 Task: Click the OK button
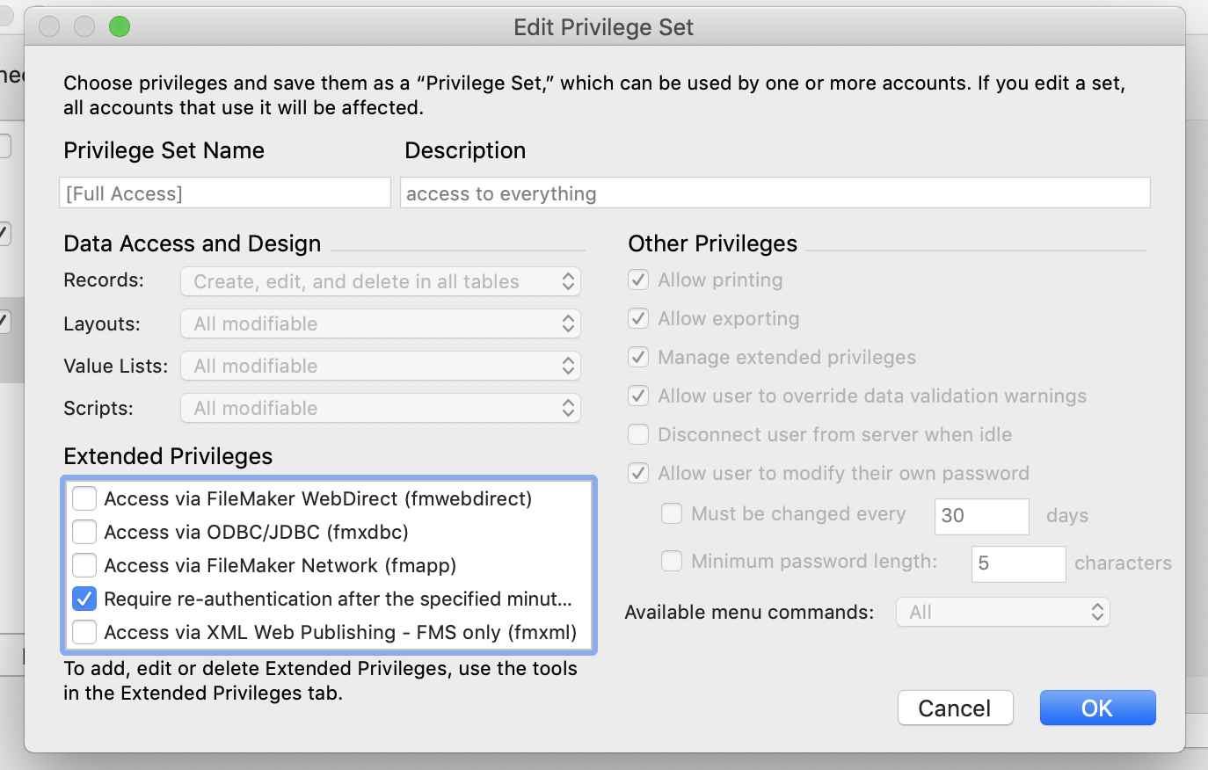click(x=1097, y=708)
